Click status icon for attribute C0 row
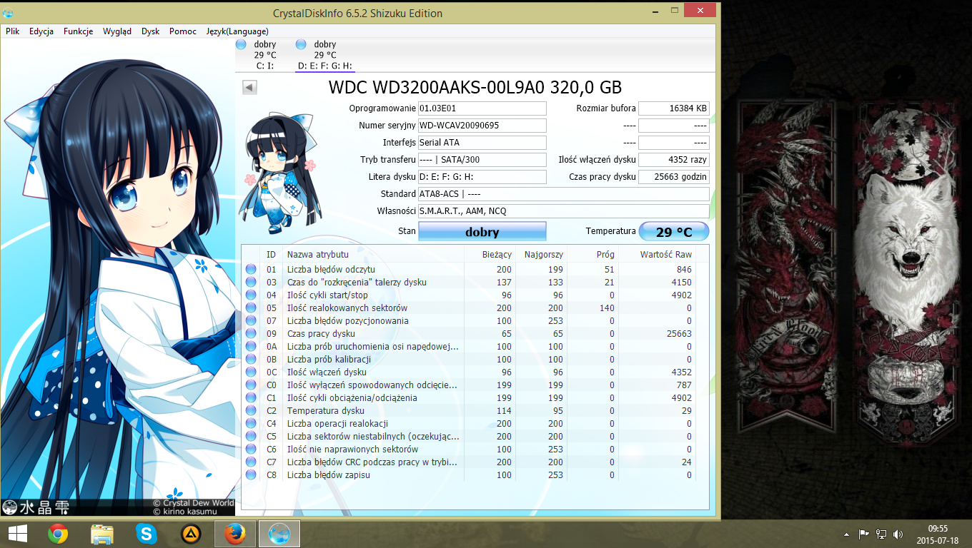The image size is (972, 548). 251,385
